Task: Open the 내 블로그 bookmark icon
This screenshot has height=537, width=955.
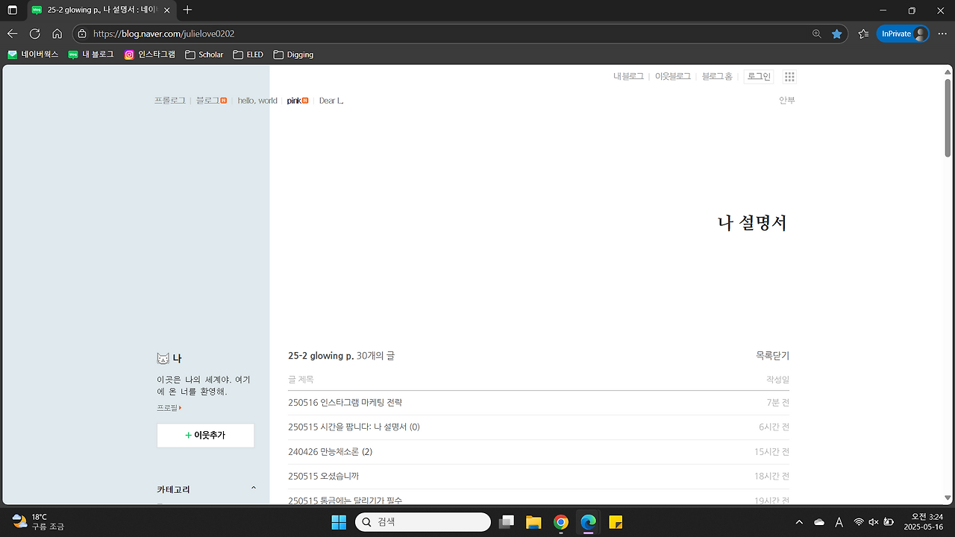Action: click(x=72, y=54)
